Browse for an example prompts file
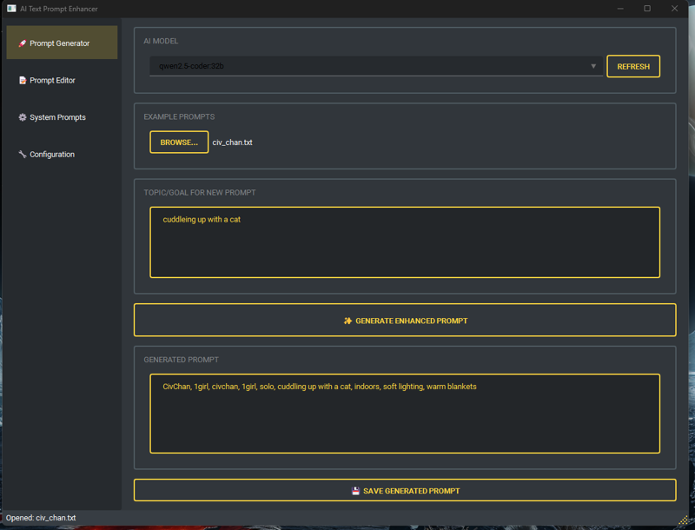695x530 pixels. 179,142
